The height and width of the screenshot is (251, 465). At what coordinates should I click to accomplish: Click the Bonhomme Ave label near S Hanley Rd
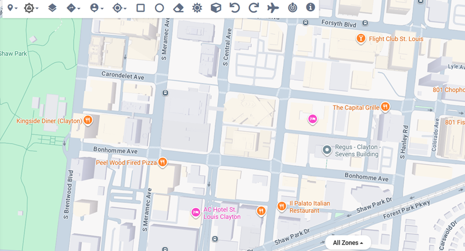[x=366, y=177]
